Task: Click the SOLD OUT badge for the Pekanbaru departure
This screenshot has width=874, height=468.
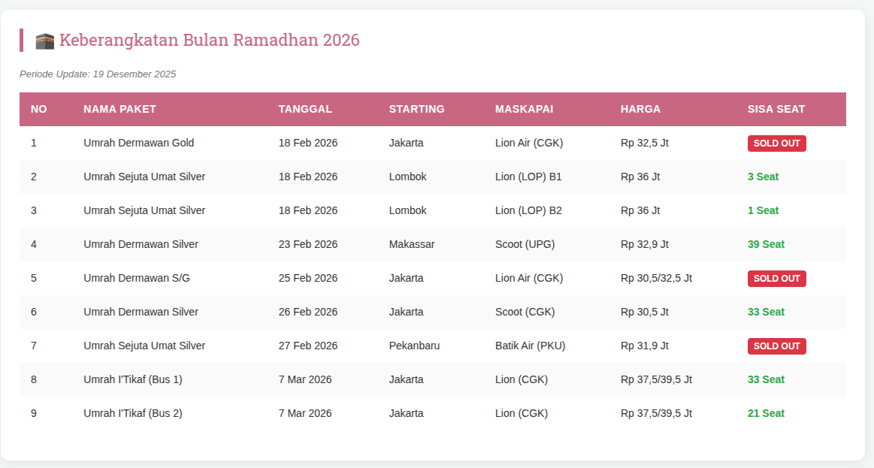Action: tap(776, 346)
